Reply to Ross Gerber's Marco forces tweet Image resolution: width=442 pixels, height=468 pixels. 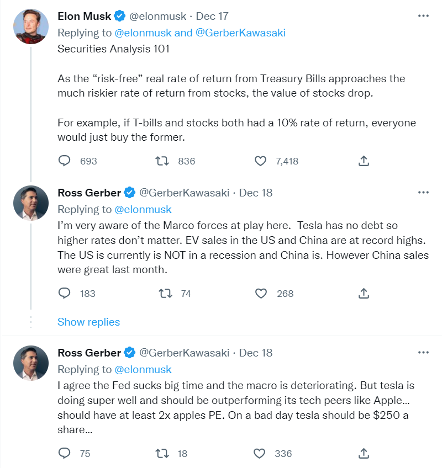(x=65, y=294)
